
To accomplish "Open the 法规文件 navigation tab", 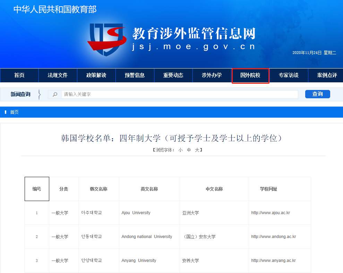I will [58, 75].
